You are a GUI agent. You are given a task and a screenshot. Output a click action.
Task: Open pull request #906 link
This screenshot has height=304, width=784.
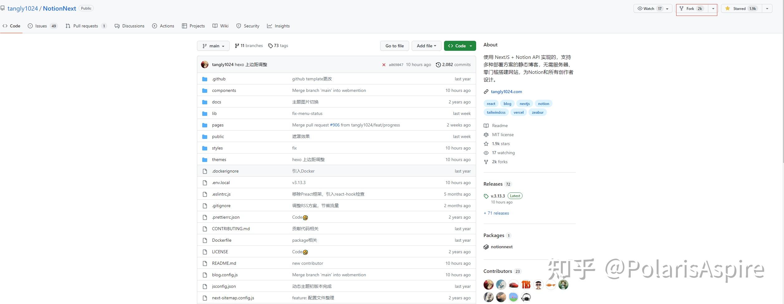[335, 125]
